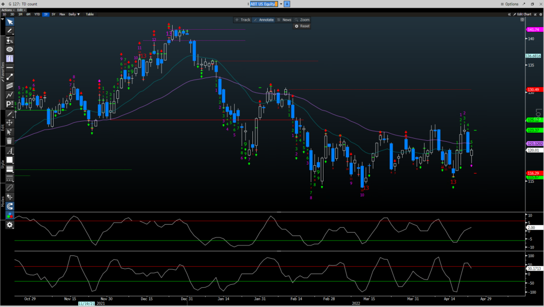Select the 5Y time range

coord(54,14)
